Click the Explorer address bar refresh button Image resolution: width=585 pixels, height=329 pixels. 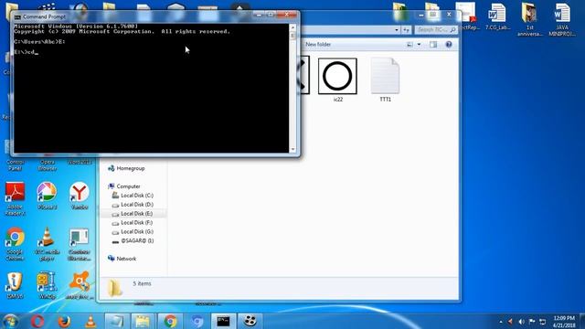click(406, 29)
